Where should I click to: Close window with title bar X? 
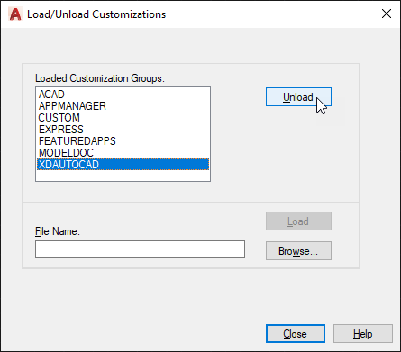tap(387, 14)
